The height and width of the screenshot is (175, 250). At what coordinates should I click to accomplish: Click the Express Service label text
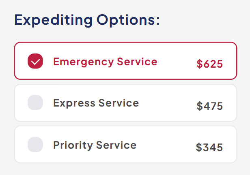coord(96,103)
